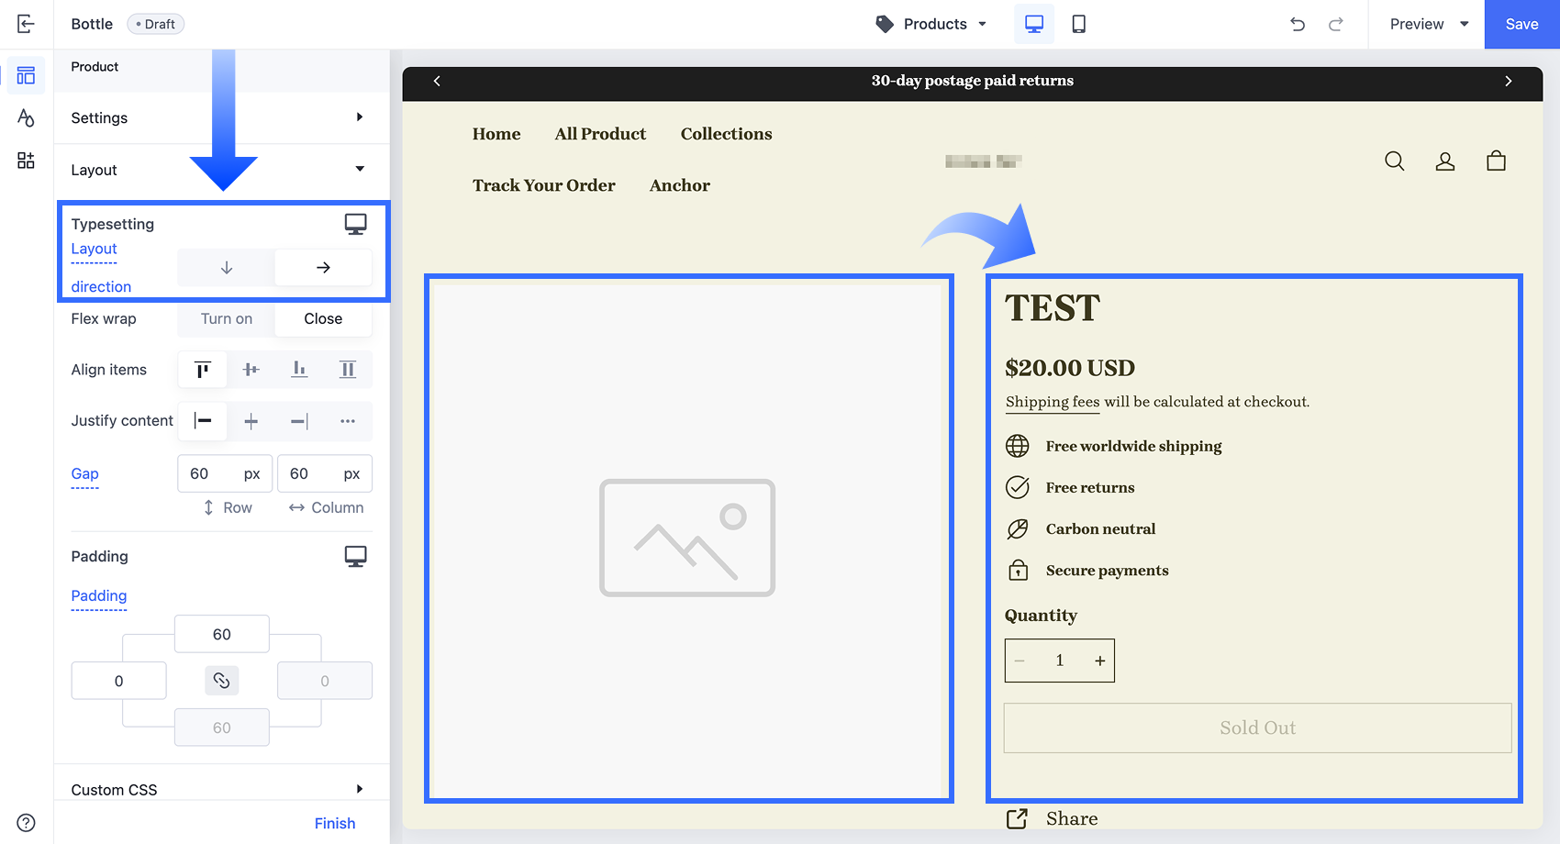Collapse the Layout section dropdown
The width and height of the screenshot is (1560, 844).
360,170
